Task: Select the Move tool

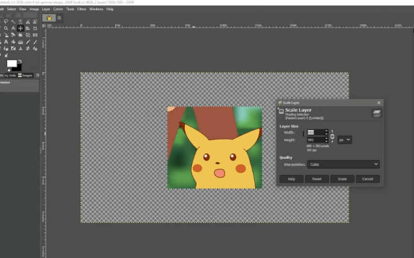Action: (x=20, y=28)
